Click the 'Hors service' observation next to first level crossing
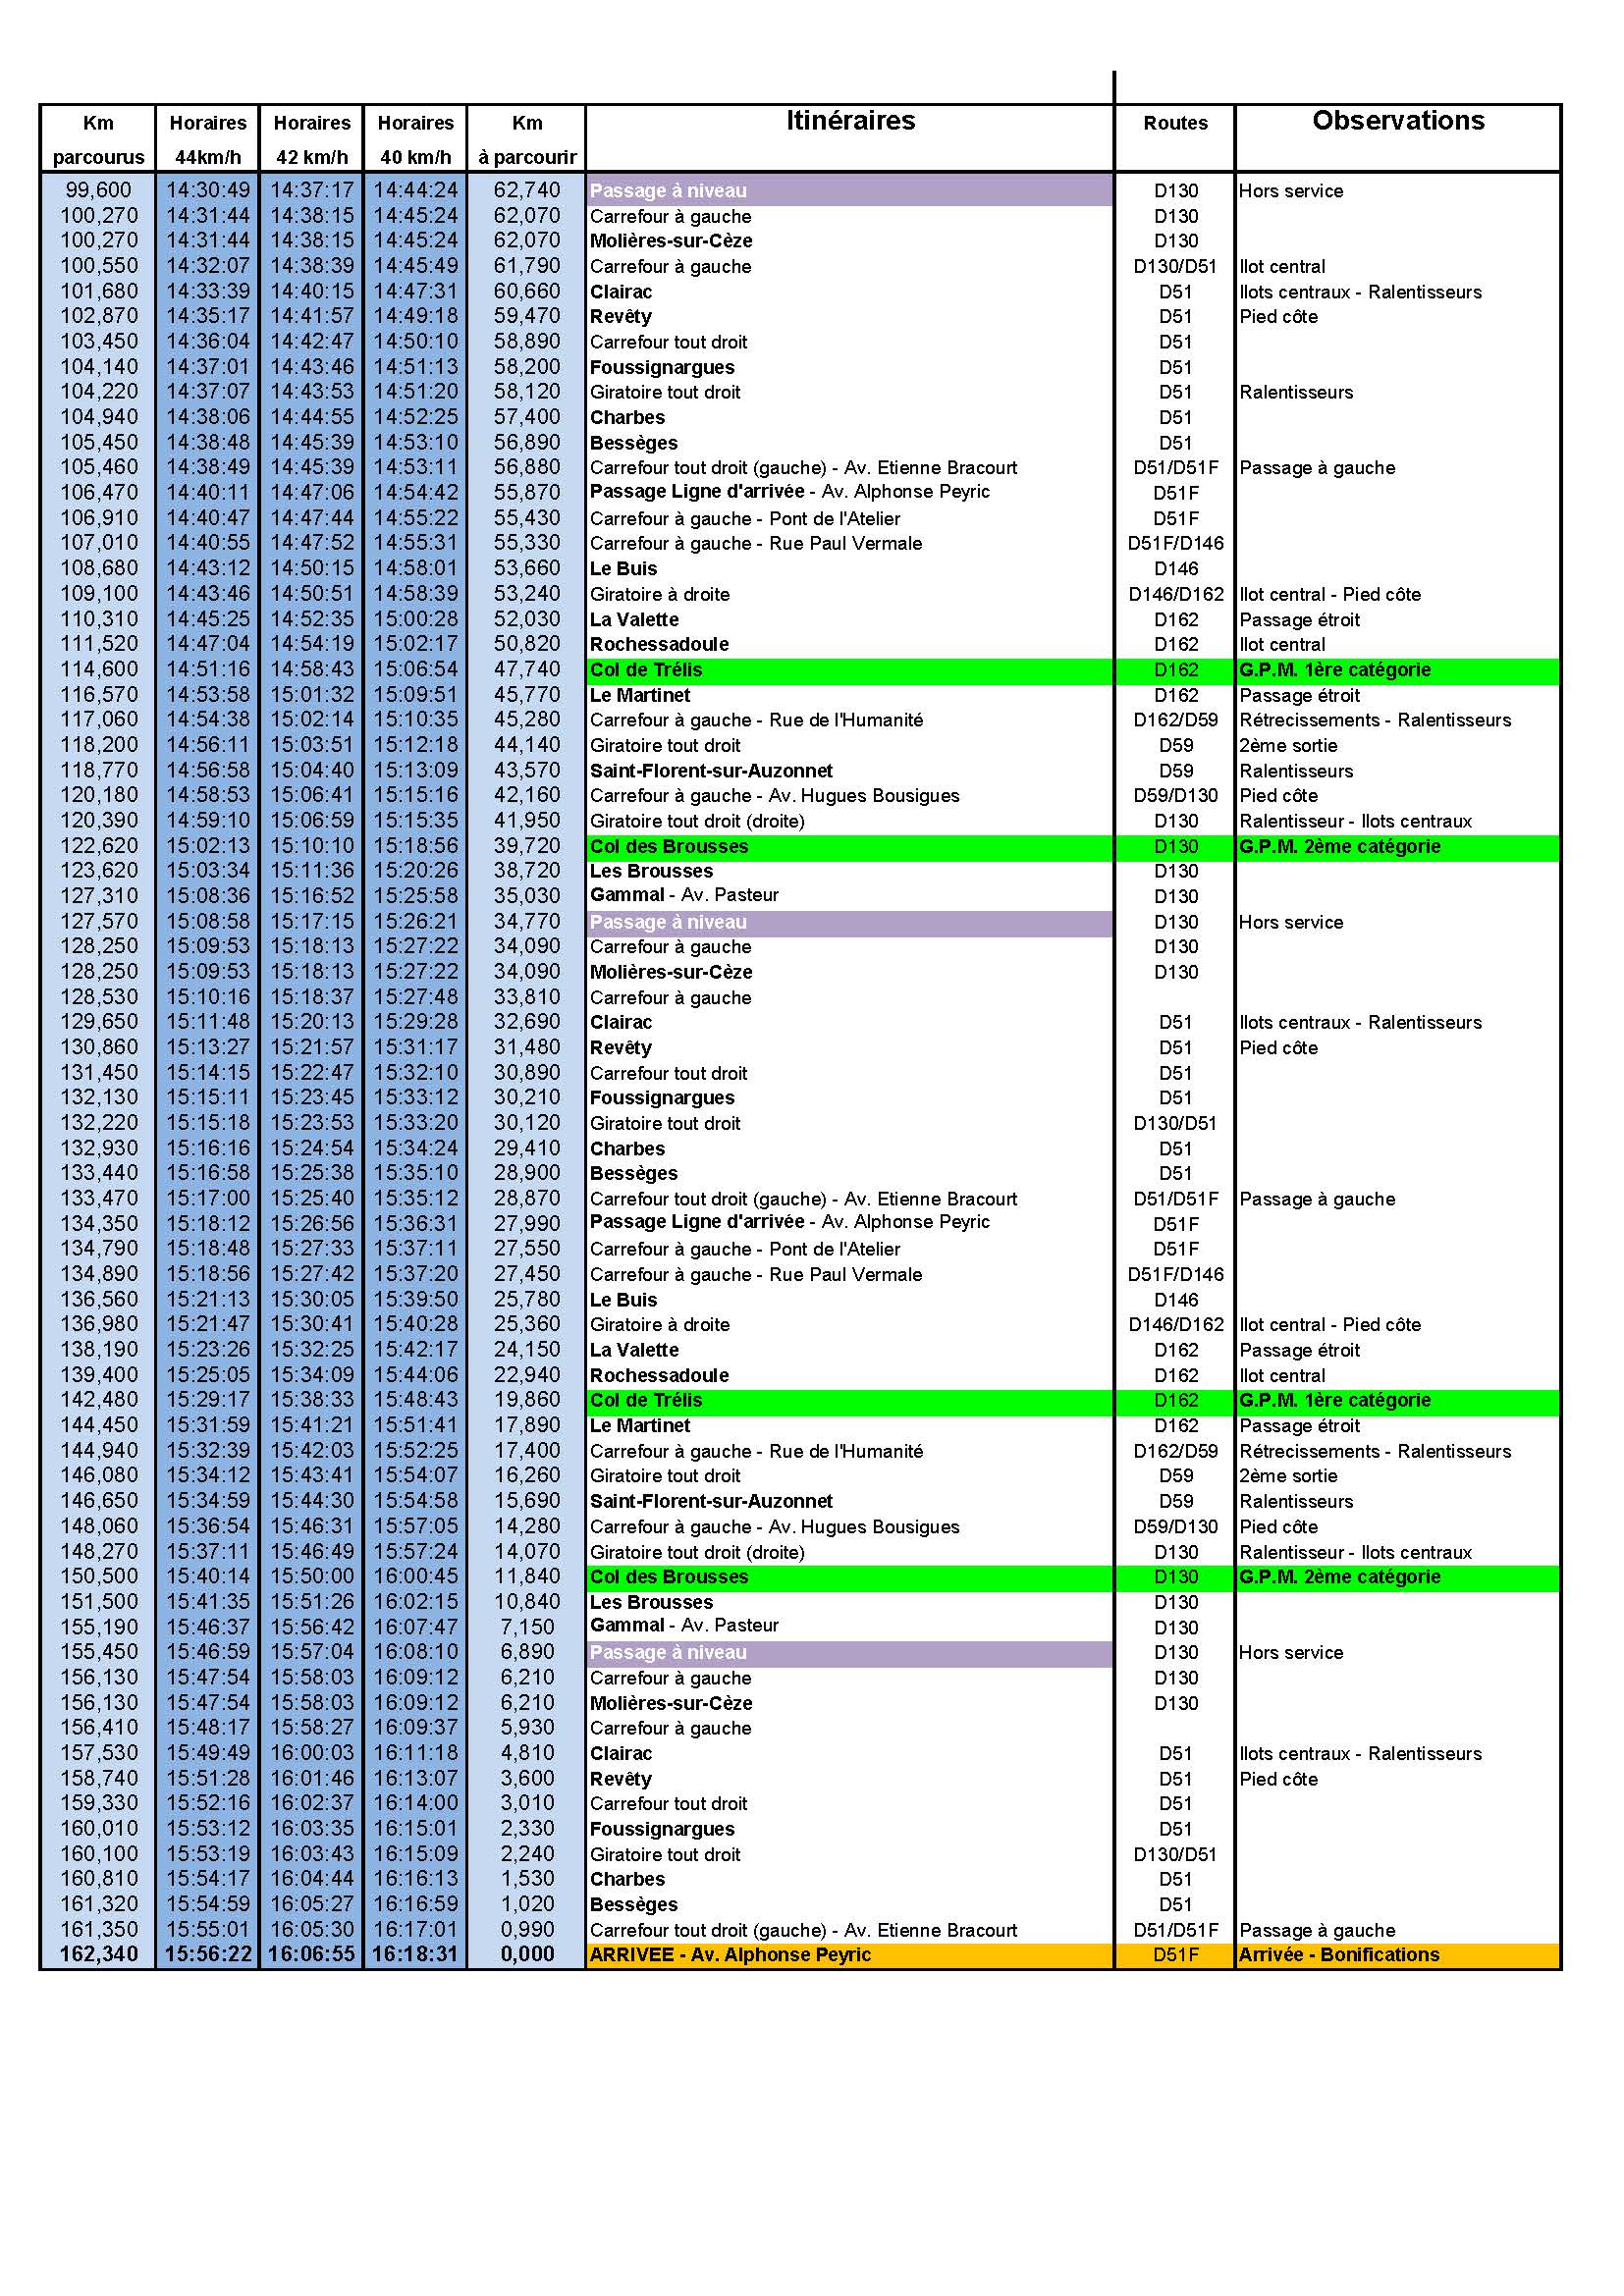The height and width of the screenshot is (2296, 1624). tap(1287, 191)
